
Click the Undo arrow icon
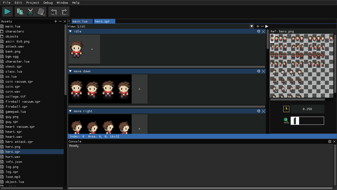pyautogui.click(x=53, y=11)
